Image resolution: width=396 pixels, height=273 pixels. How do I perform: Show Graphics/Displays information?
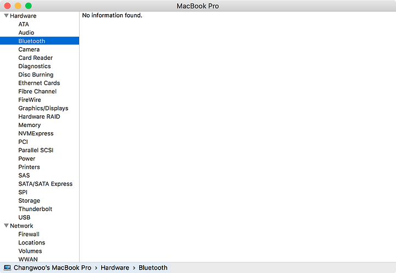[x=43, y=108]
